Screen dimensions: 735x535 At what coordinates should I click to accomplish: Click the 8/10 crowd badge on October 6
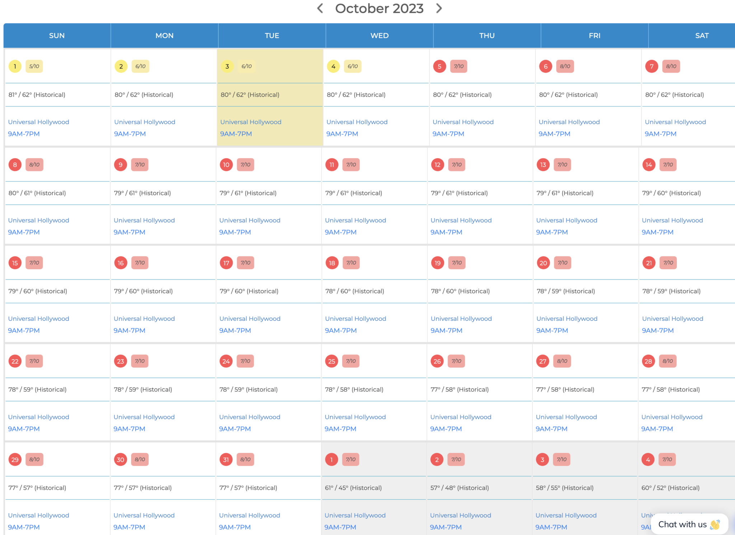click(565, 66)
